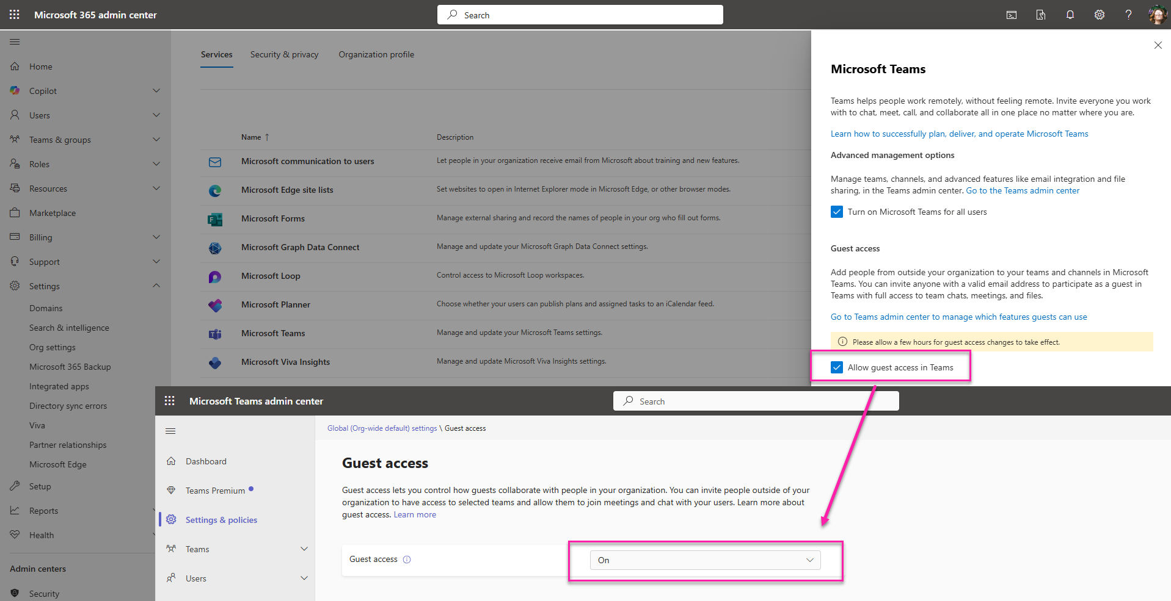The width and height of the screenshot is (1171, 601).
Task: Click the Teams Premium diamond icon
Action: coord(171,490)
